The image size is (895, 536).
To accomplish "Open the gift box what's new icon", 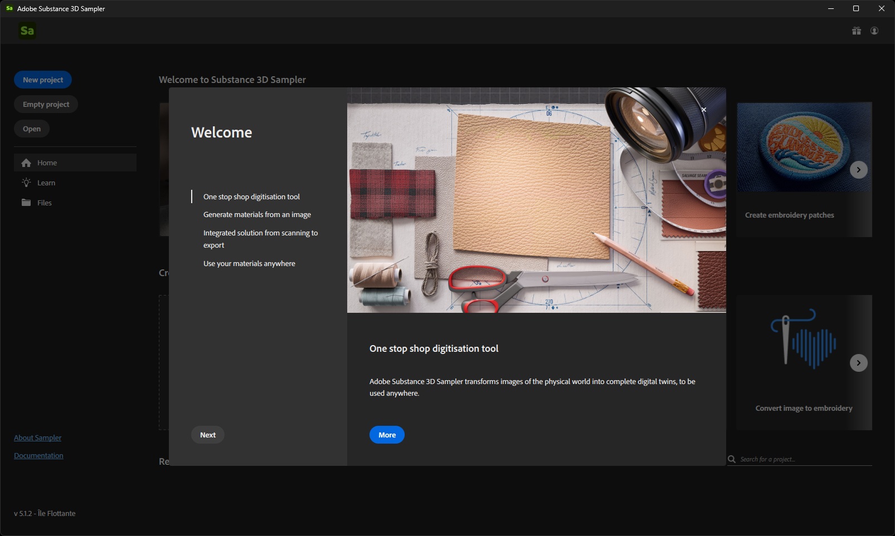I will pos(857,31).
